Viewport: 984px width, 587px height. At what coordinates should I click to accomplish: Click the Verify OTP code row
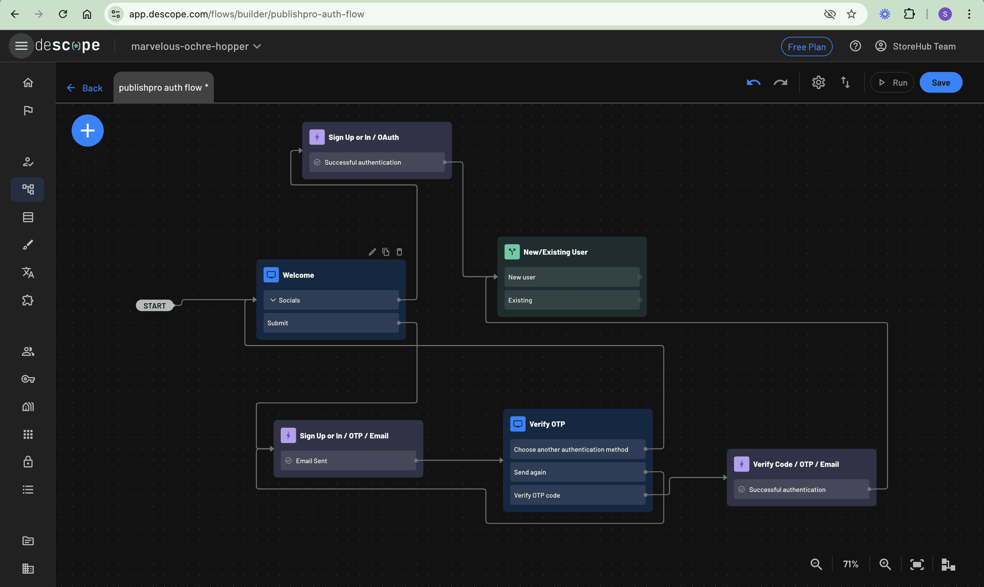pyautogui.click(x=578, y=495)
